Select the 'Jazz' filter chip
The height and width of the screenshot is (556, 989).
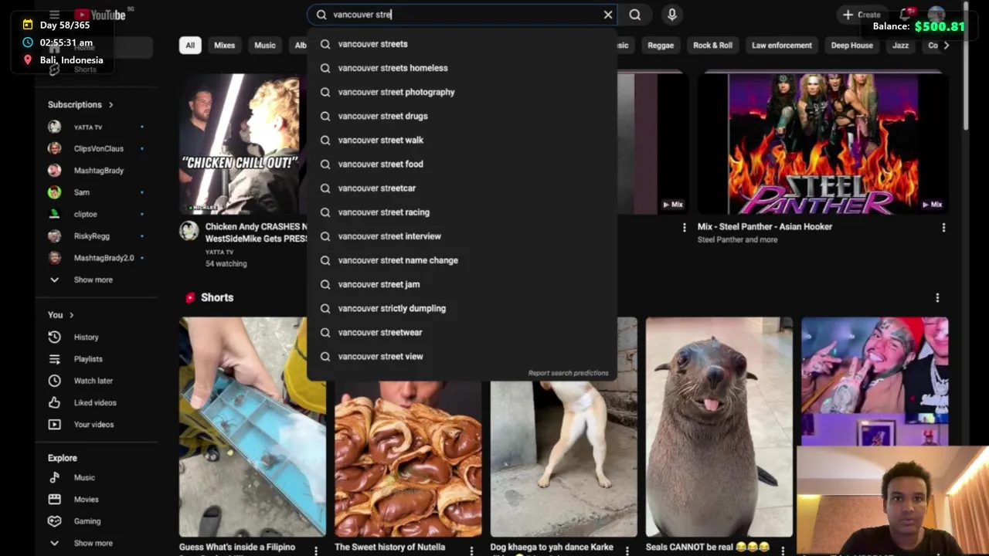click(x=901, y=45)
